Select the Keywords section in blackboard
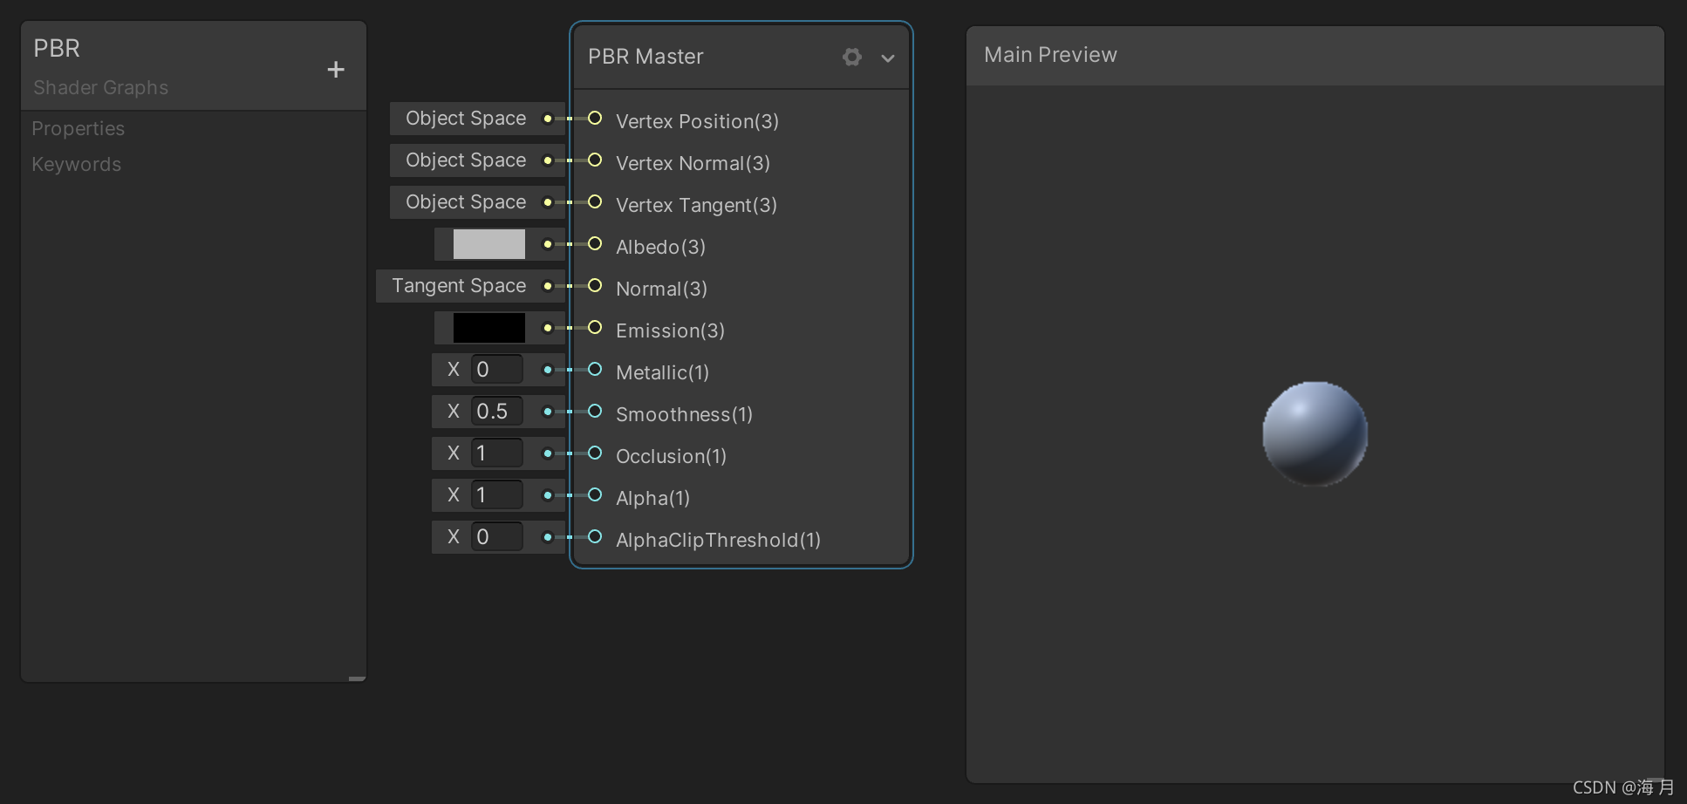This screenshot has width=1687, height=804. (x=77, y=165)
